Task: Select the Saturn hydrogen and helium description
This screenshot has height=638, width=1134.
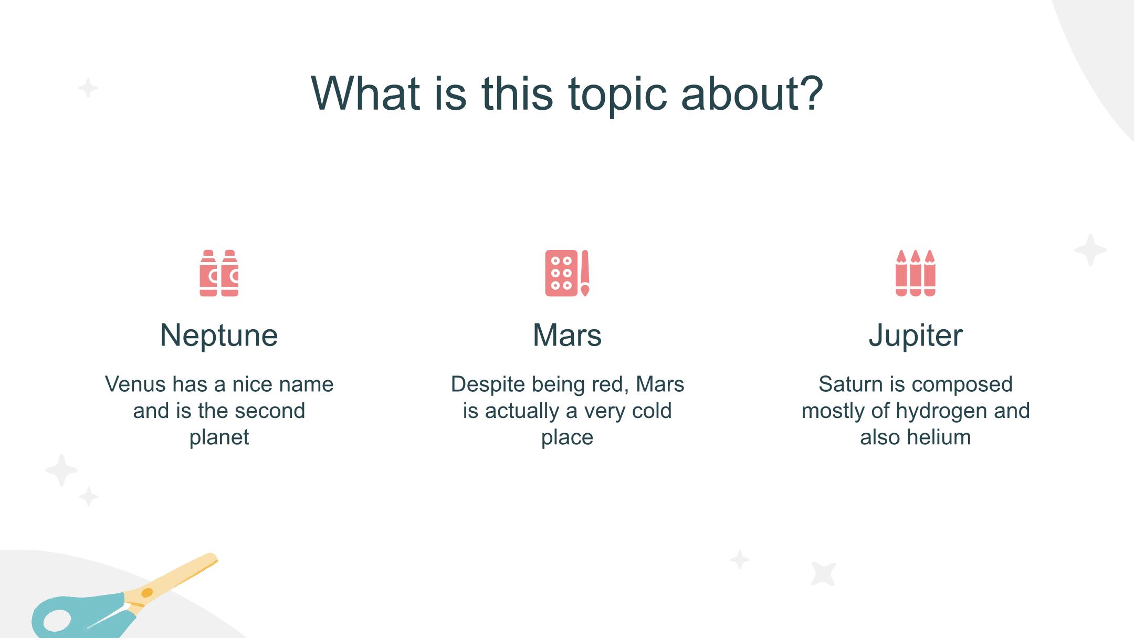Action: pyautogui.click(x=916, y=411)
